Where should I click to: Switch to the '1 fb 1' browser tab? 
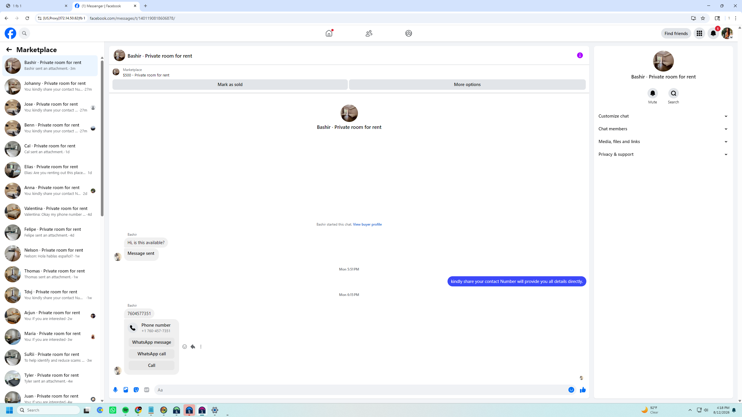click(37, 6)
